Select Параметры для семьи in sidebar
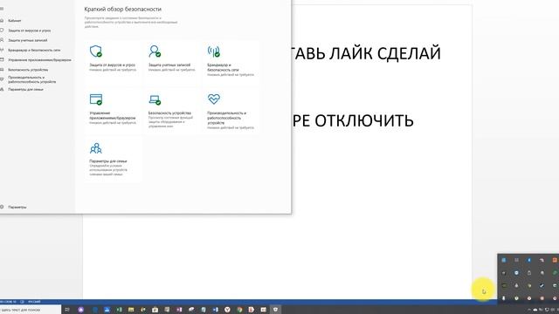The height and width of the screenshot is (314, 559). click(25, 89)
